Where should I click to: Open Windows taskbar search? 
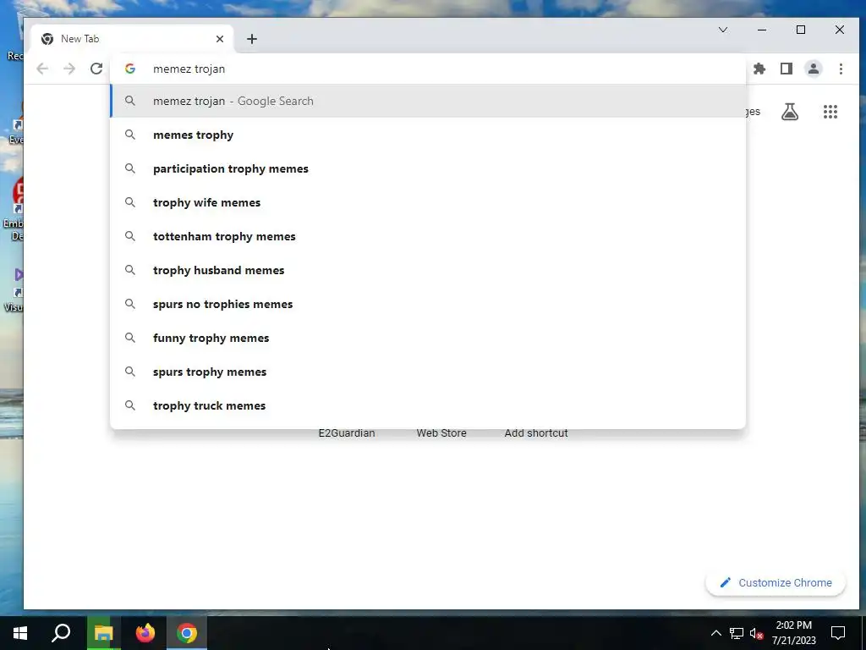pos(61,633)
